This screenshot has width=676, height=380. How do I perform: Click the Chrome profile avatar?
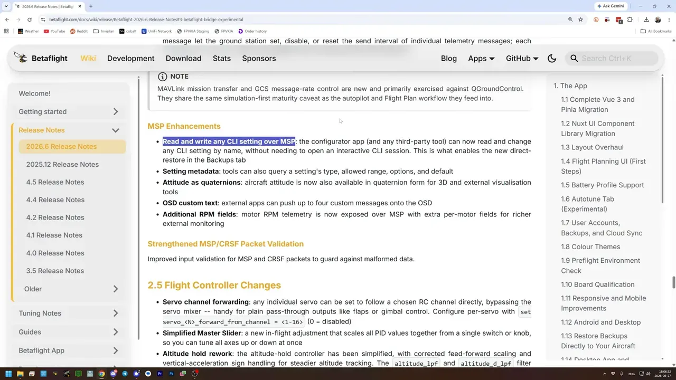658,20
